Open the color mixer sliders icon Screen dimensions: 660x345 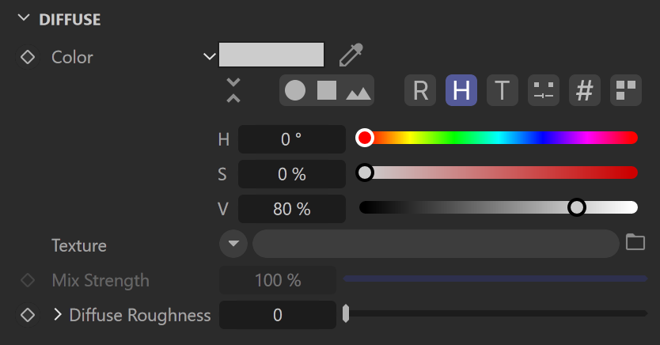pos(544,90)
